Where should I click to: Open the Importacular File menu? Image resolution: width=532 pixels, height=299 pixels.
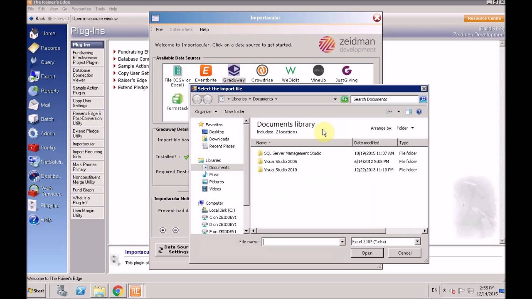pyautogui.click(x=159, y=29)
